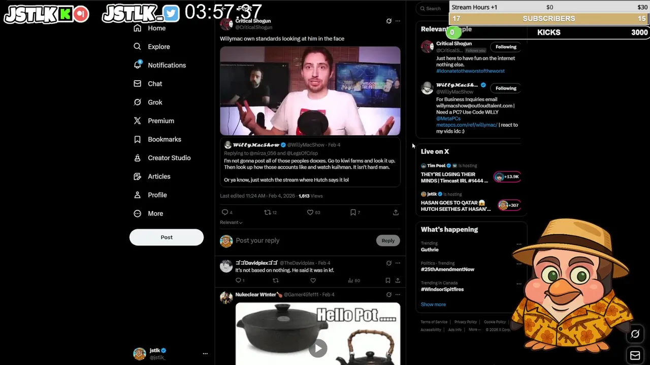Open Terms of Service footer link

coord(434,322)
